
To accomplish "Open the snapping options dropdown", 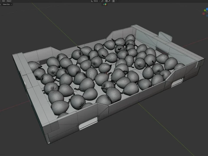I will coord(110,1).
